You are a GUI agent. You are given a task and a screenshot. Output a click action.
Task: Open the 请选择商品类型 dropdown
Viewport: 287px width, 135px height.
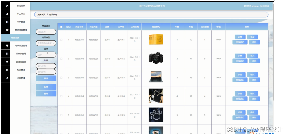point(46,43)
